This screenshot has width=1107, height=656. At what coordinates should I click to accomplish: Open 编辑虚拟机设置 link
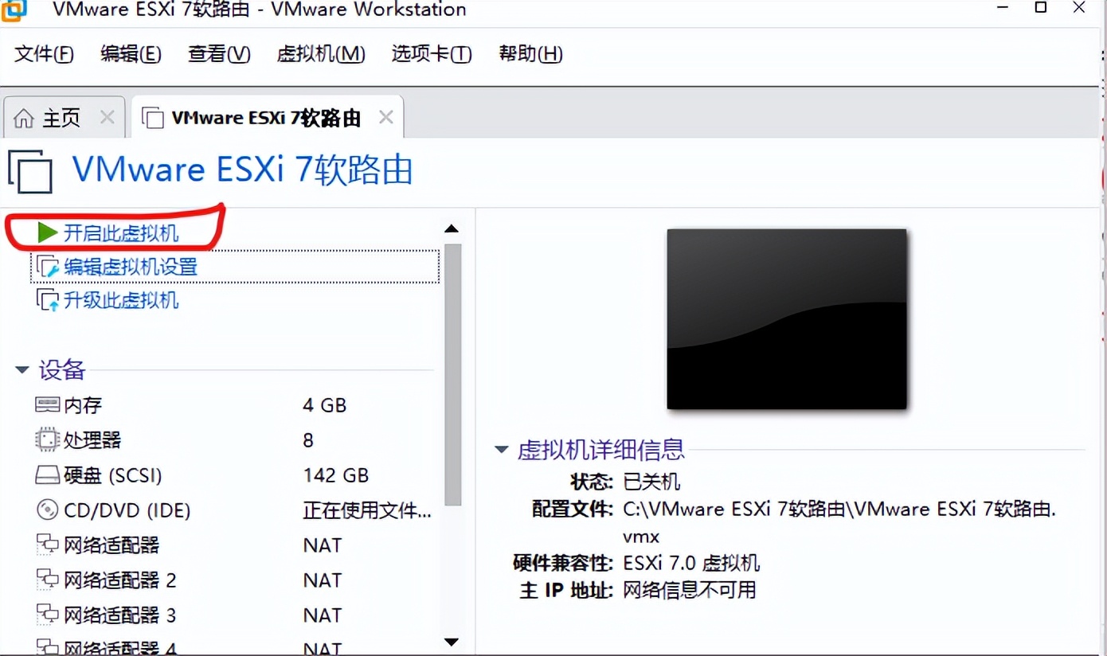click(x=129, y=266)
